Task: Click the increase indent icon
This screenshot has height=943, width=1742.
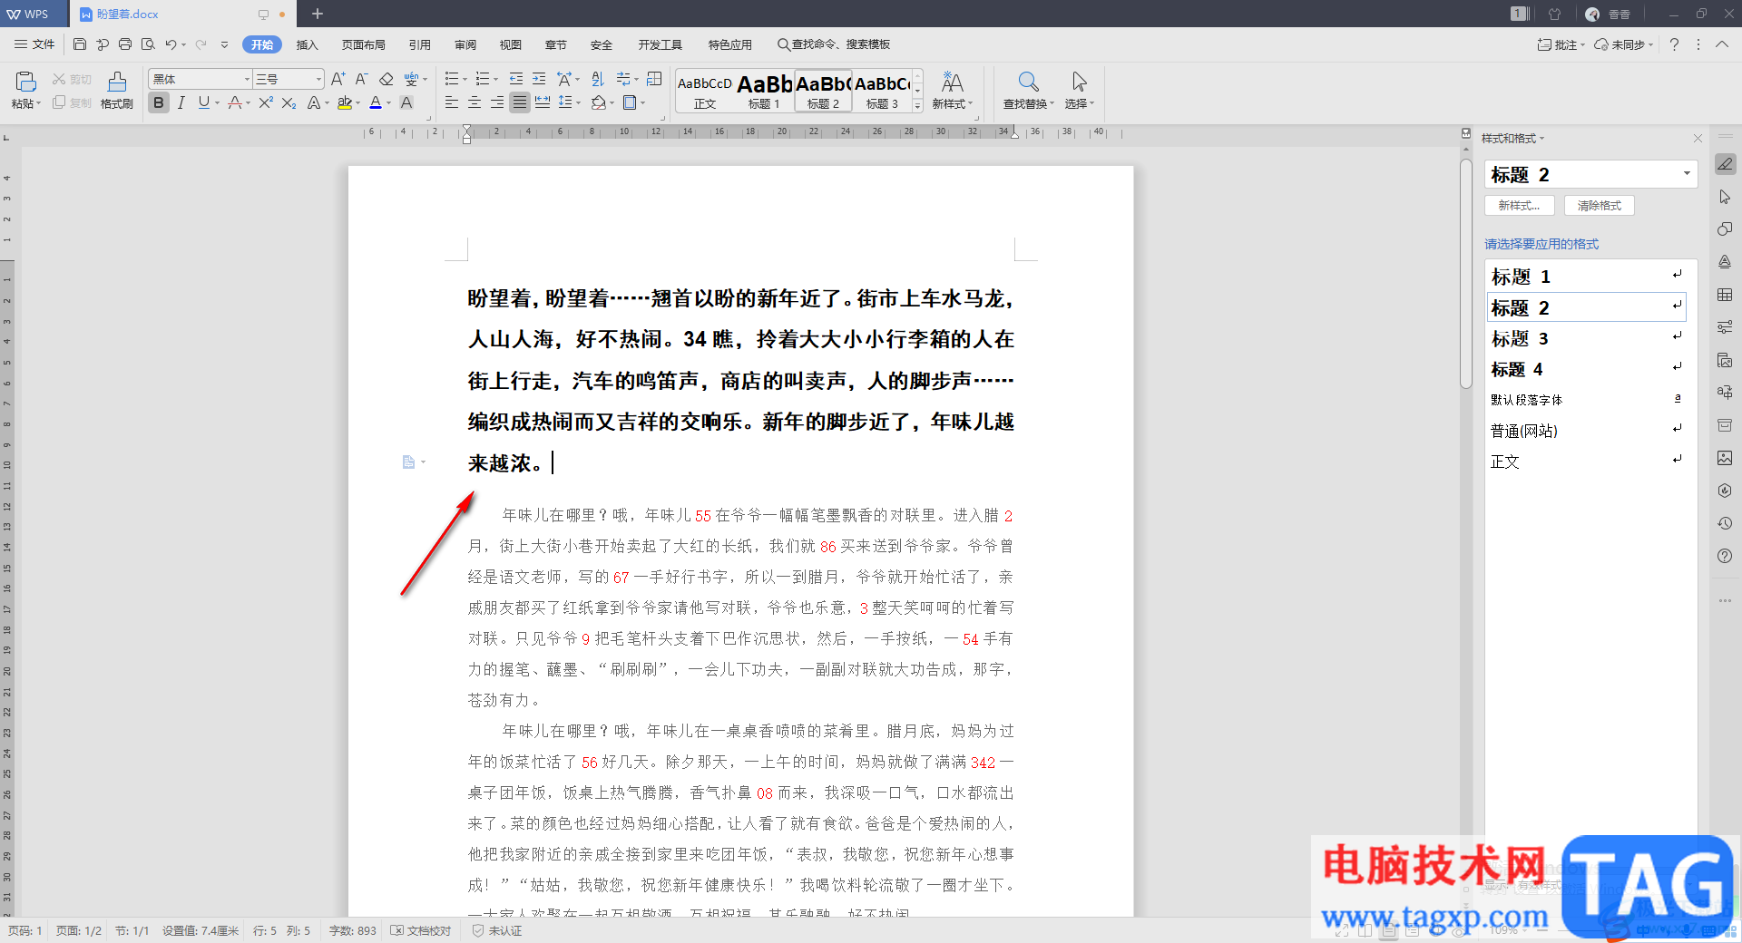Action: pos(539,80)
